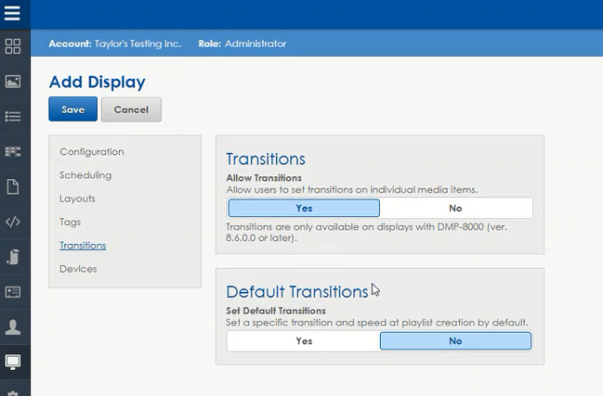Screen dimensions: 603x396
Task: Click the ID card icon in sidebar
Action: (x=13, y=291)
